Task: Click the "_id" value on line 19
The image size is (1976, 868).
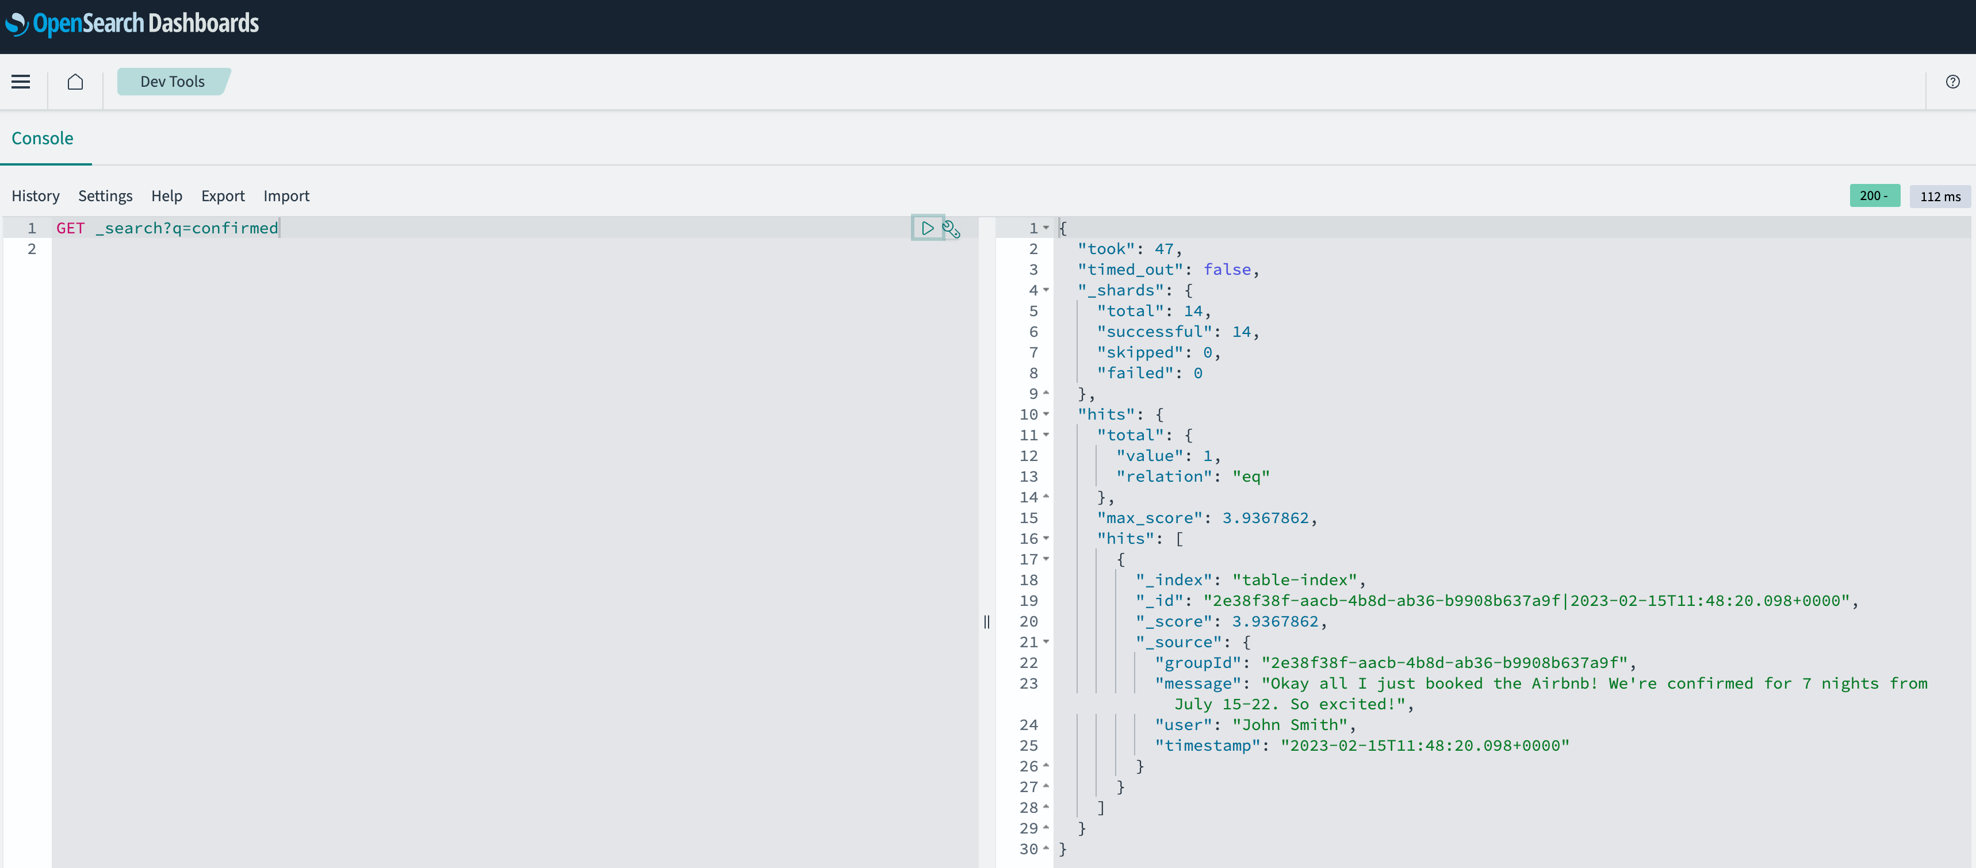Action: click(x=1526, y=600)
